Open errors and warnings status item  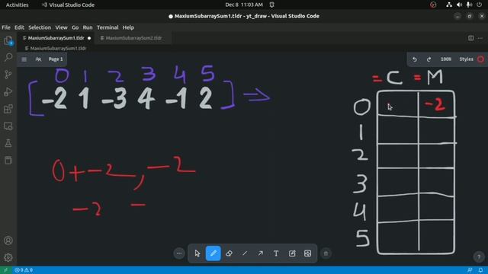(x=24, y=270)
